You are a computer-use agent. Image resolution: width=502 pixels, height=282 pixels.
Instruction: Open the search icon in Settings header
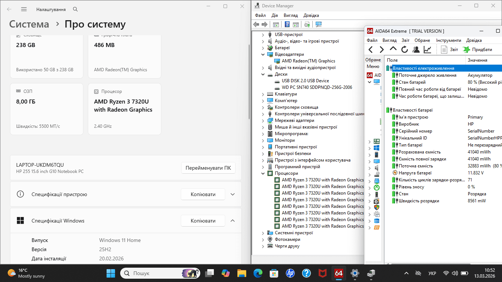tap(75, 9)
